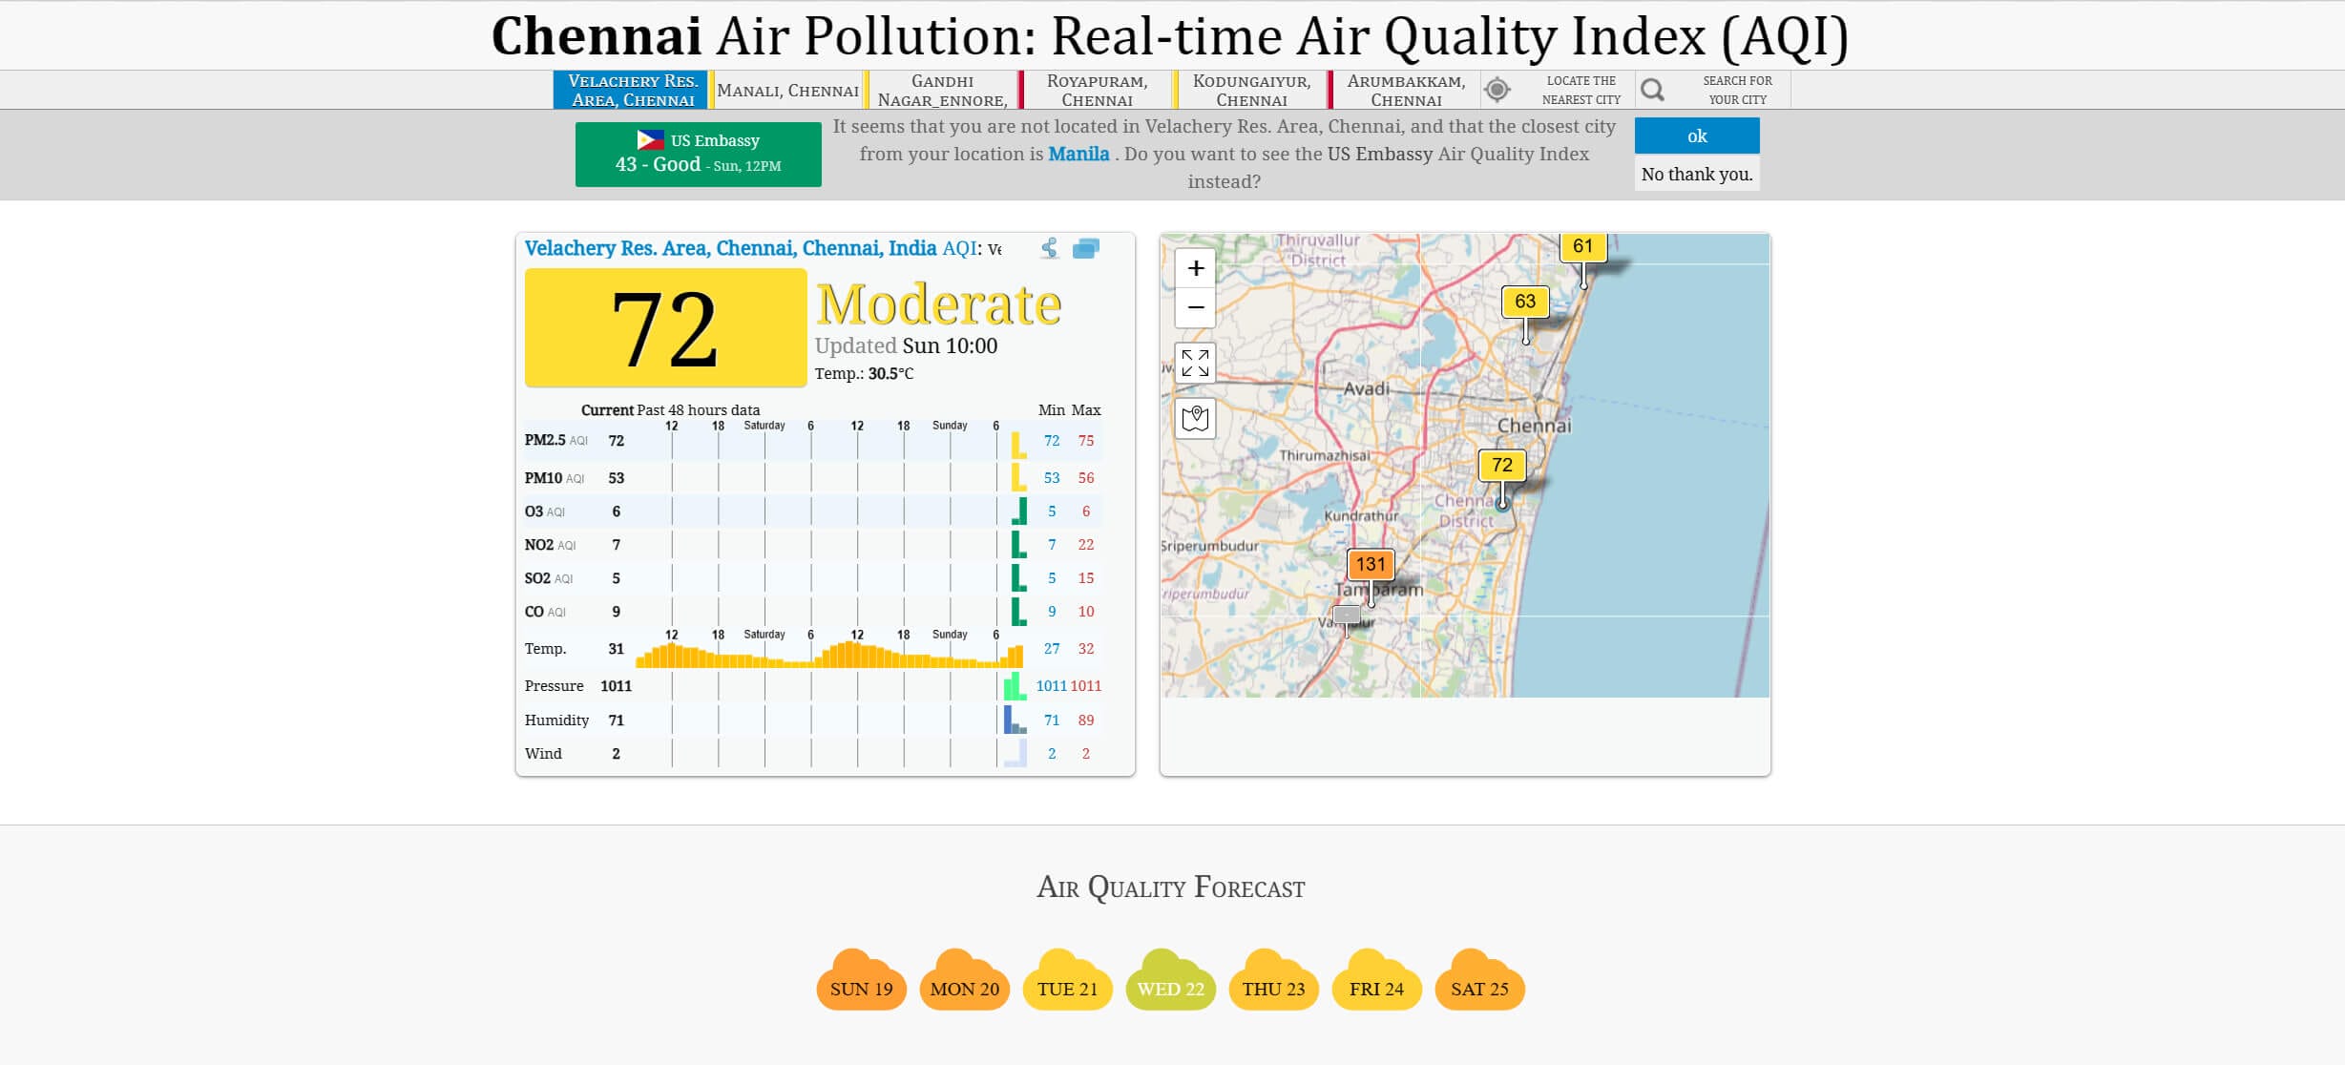Open the AQI scale selector on the station header
2345x1065 pixels.
click(x=995, y=249)
